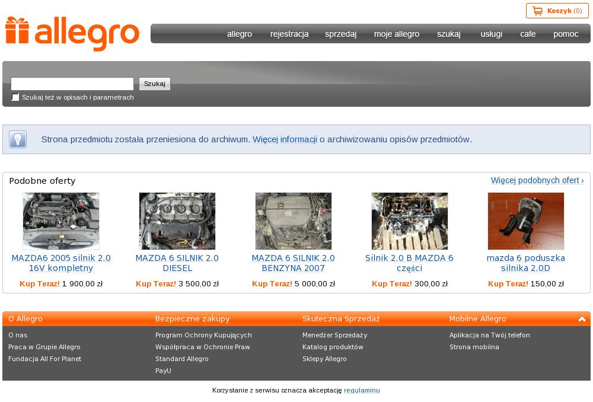Open the Koszyk shopping cart
Image resolution: width=593 pixels, height=402 pixels.
coord(557,11)
